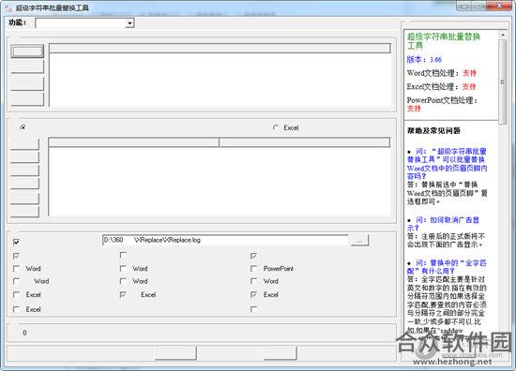Click the help panel scrollbar up arrow
This screenshot has width=516, height=371.
click(503, 35)
